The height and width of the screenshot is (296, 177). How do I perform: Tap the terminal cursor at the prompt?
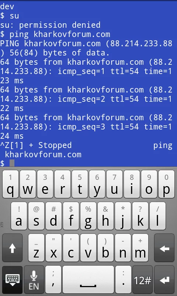coord(12,163)
